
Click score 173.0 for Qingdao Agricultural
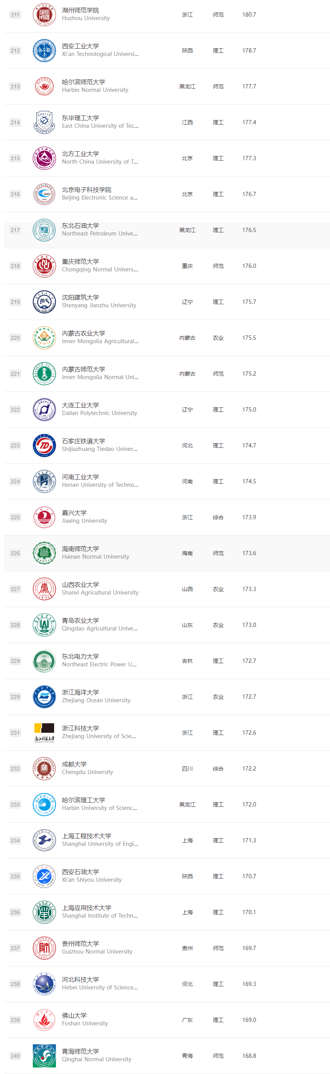pyautogui.click(x=249, y=625)
